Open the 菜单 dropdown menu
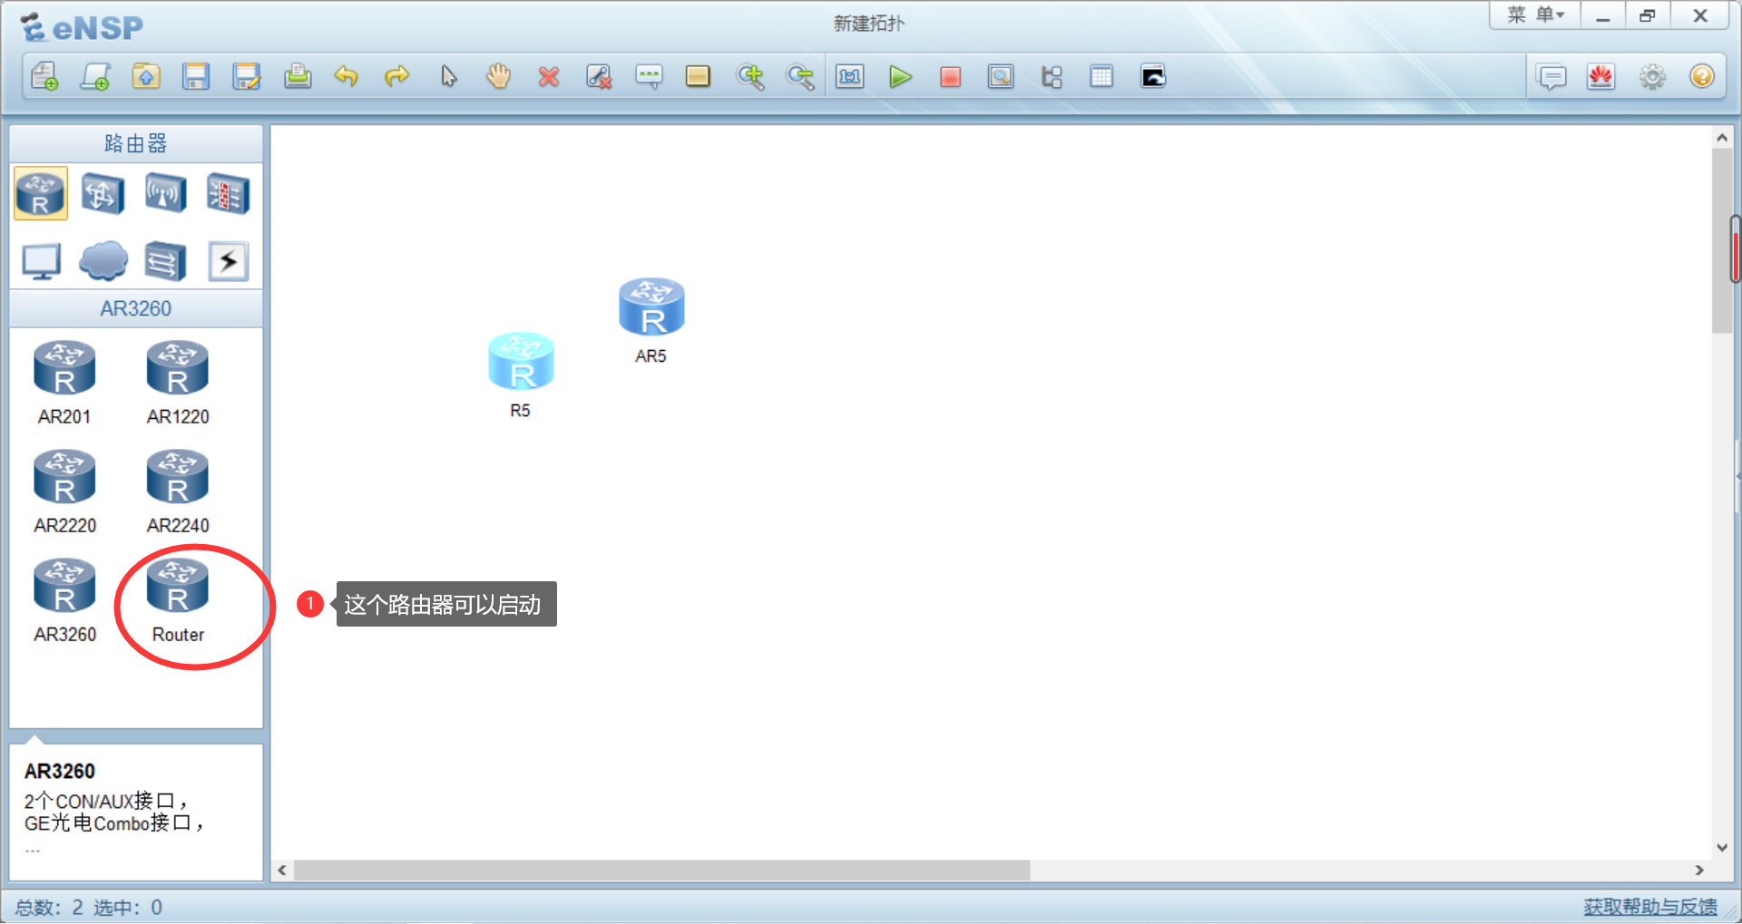Viewport: 1742px width, 924px height. tap(1536, 15)
